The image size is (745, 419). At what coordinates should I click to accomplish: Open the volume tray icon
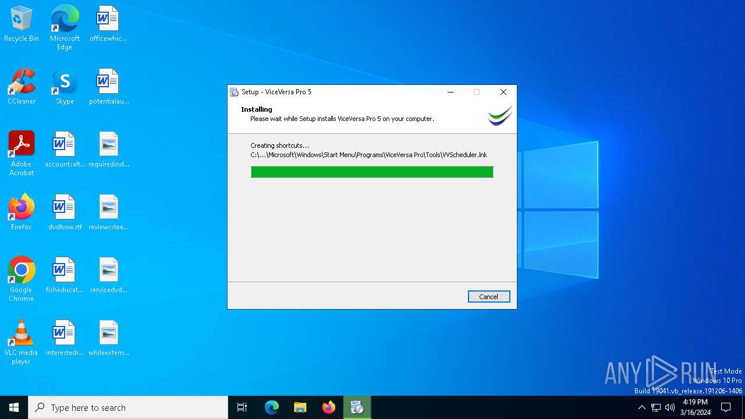click(670, 407)
